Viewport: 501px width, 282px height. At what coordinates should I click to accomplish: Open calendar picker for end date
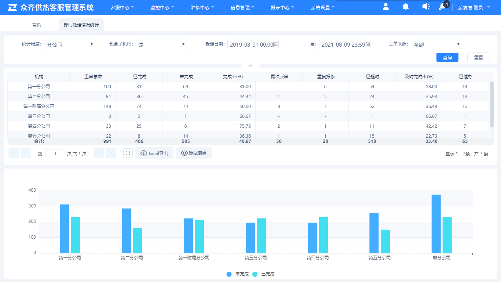tap(367, 45)
